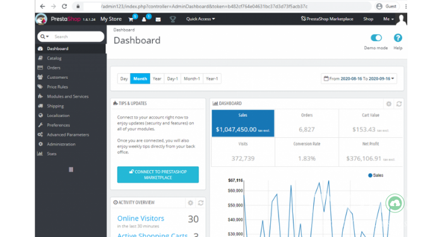
Task: Open the customers notification person icon
Action: click(144, 19)
